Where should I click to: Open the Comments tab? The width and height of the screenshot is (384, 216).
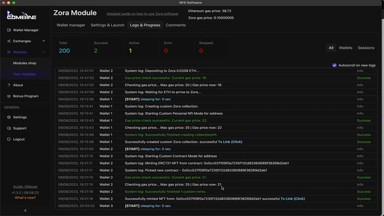click(x=176, y=25)
